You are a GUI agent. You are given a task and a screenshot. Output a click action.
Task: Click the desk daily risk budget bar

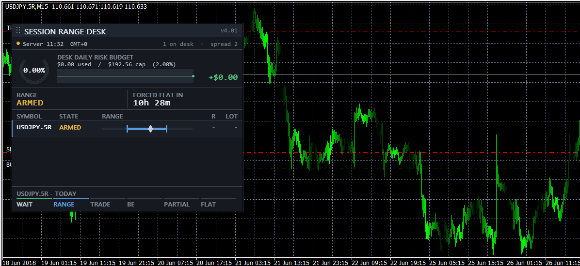tap(126, 76)
